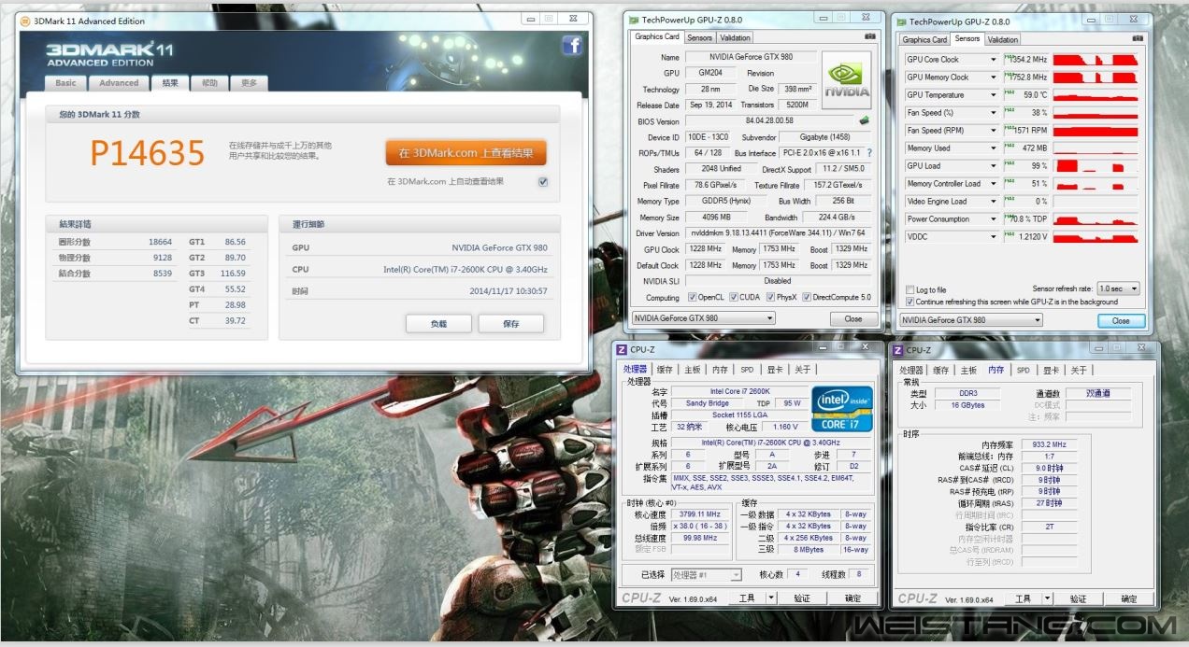Click the Bus Interface question mark icon
The width and height of the screenshot is (1189, 647).
point(869,153)
